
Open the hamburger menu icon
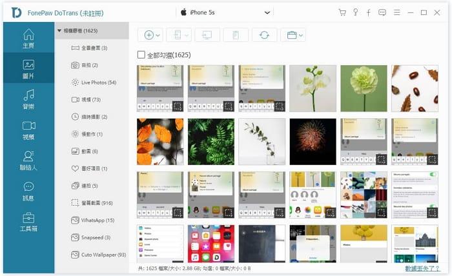pos(397,12)
